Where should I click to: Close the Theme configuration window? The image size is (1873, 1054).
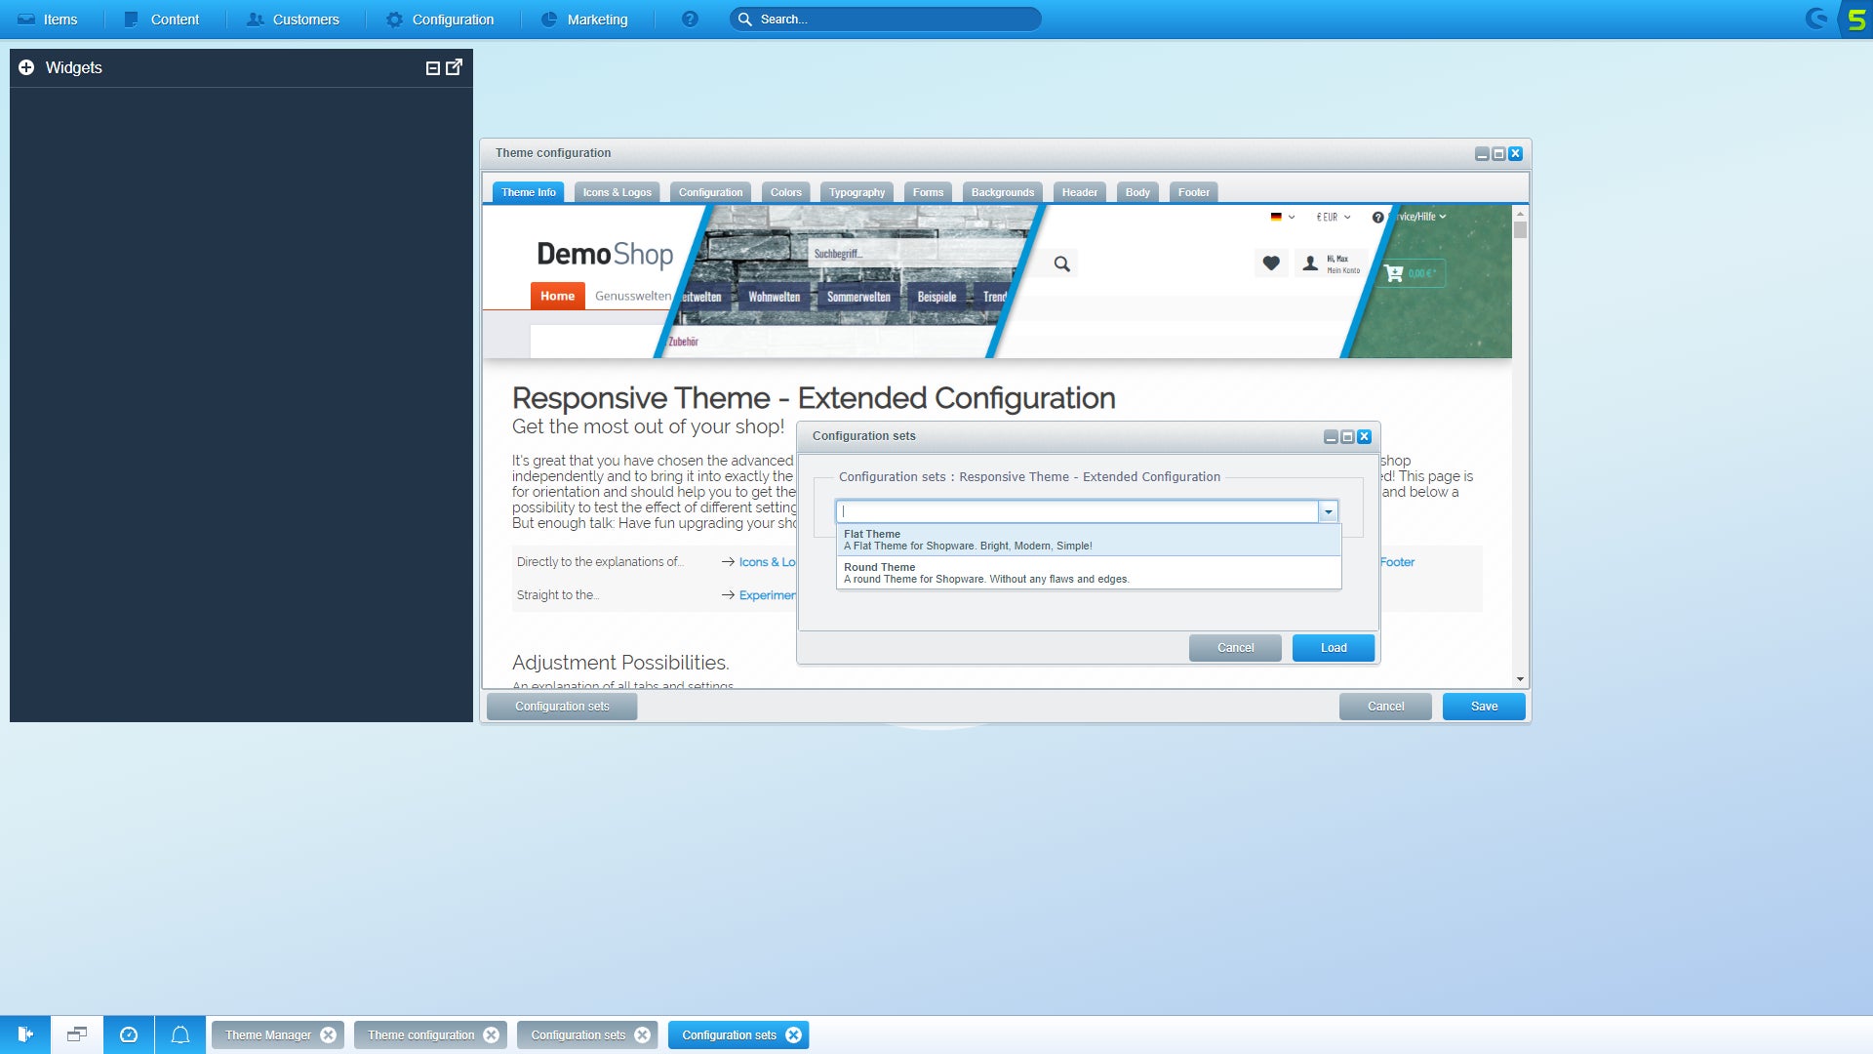(x=1515, y=154)
